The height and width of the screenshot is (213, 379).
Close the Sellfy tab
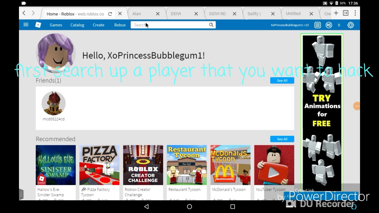point(273,14)
